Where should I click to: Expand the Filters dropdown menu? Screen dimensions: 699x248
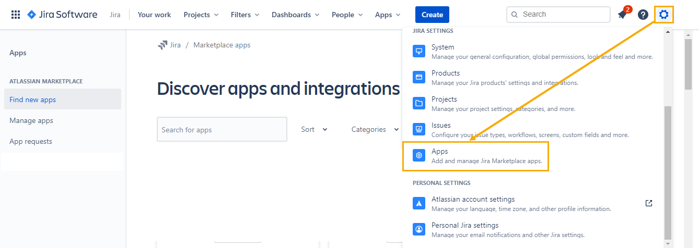[x=245, y=15]
